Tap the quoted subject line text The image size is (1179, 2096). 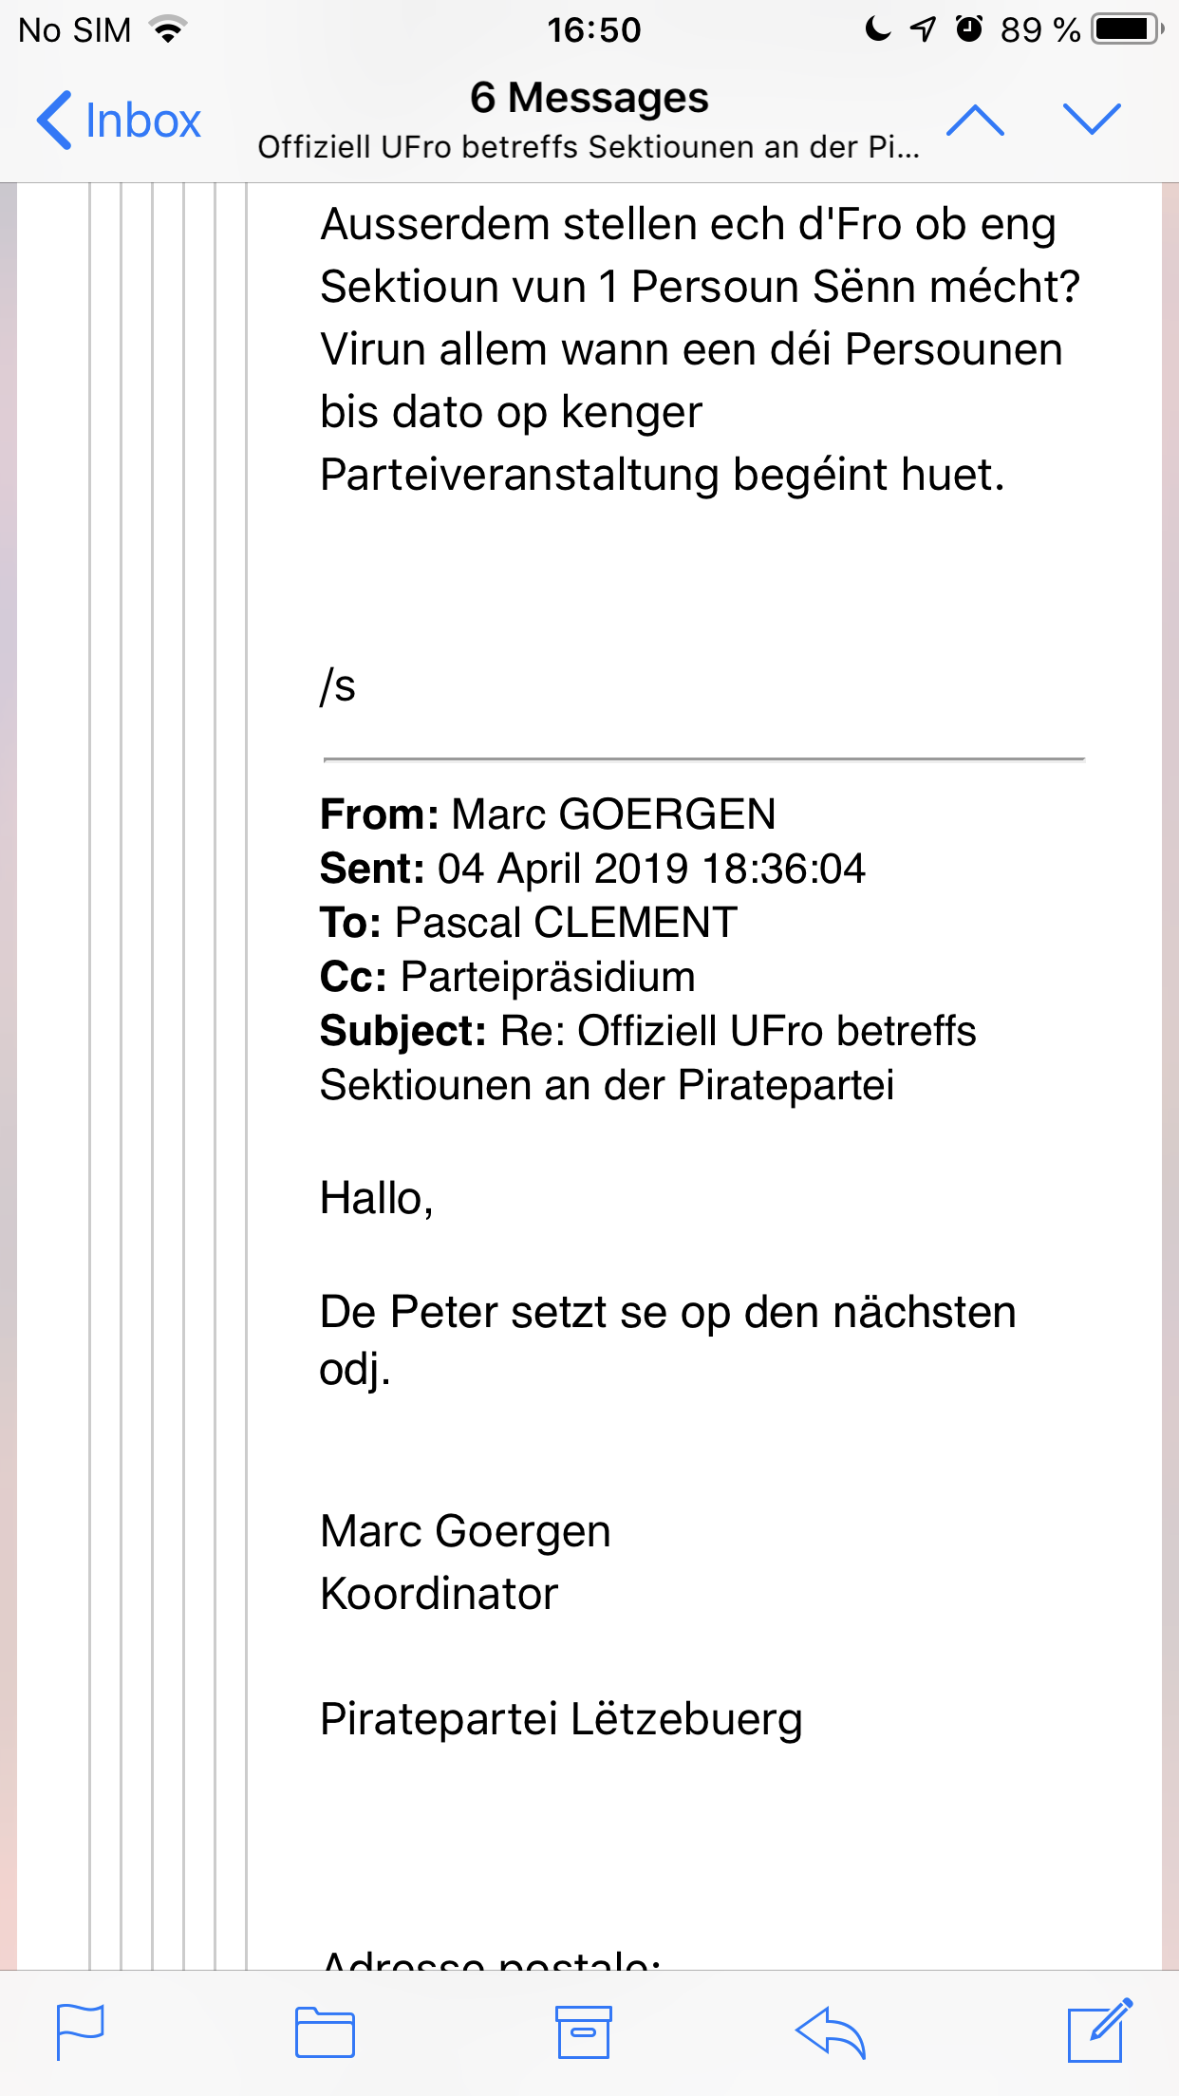[x=648, y=1057]
